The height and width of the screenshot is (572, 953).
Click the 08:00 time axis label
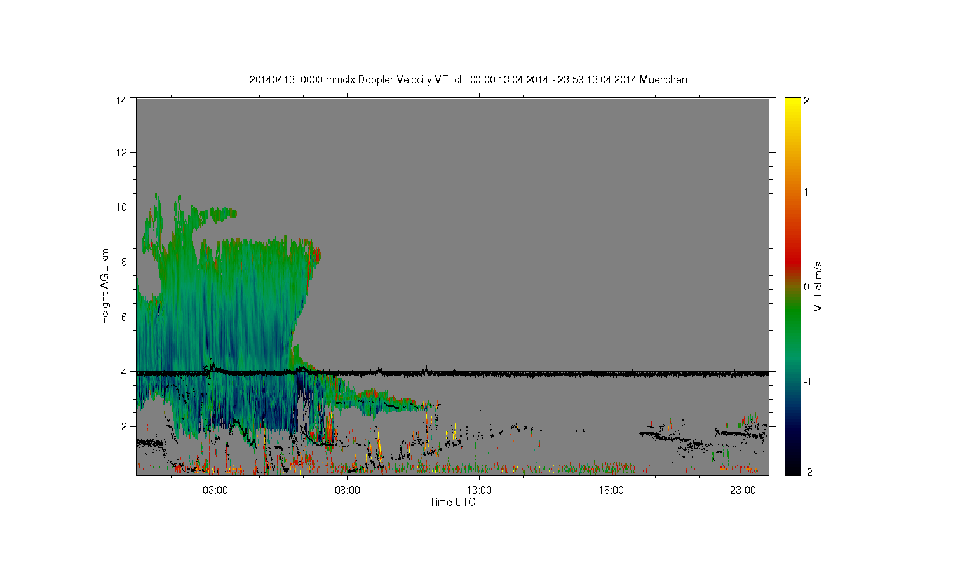click(x=348, y=491)
